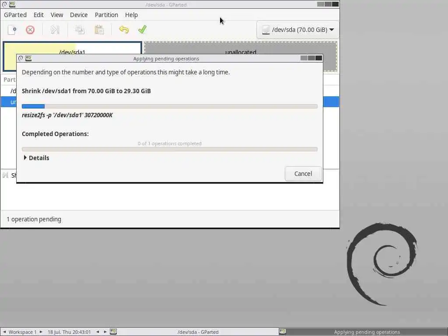
Task: Maximize the Applying pending operations dialog
Action: click(311, 58)
